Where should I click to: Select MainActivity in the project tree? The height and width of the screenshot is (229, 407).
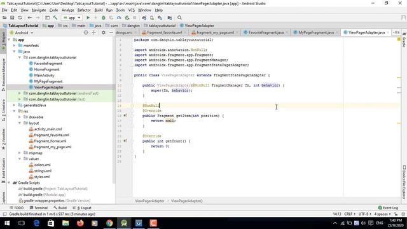[44, 75]
